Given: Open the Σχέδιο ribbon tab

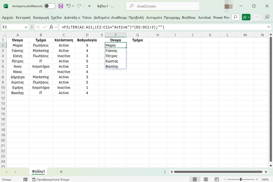Looking at the screenshot, I should click(x=56, y=17).
